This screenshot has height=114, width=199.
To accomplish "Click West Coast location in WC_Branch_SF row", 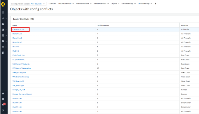I will click(186, 81).
